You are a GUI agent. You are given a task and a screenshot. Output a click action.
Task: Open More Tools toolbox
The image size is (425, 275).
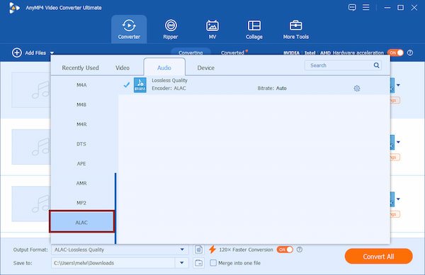[x=295, y=29]
